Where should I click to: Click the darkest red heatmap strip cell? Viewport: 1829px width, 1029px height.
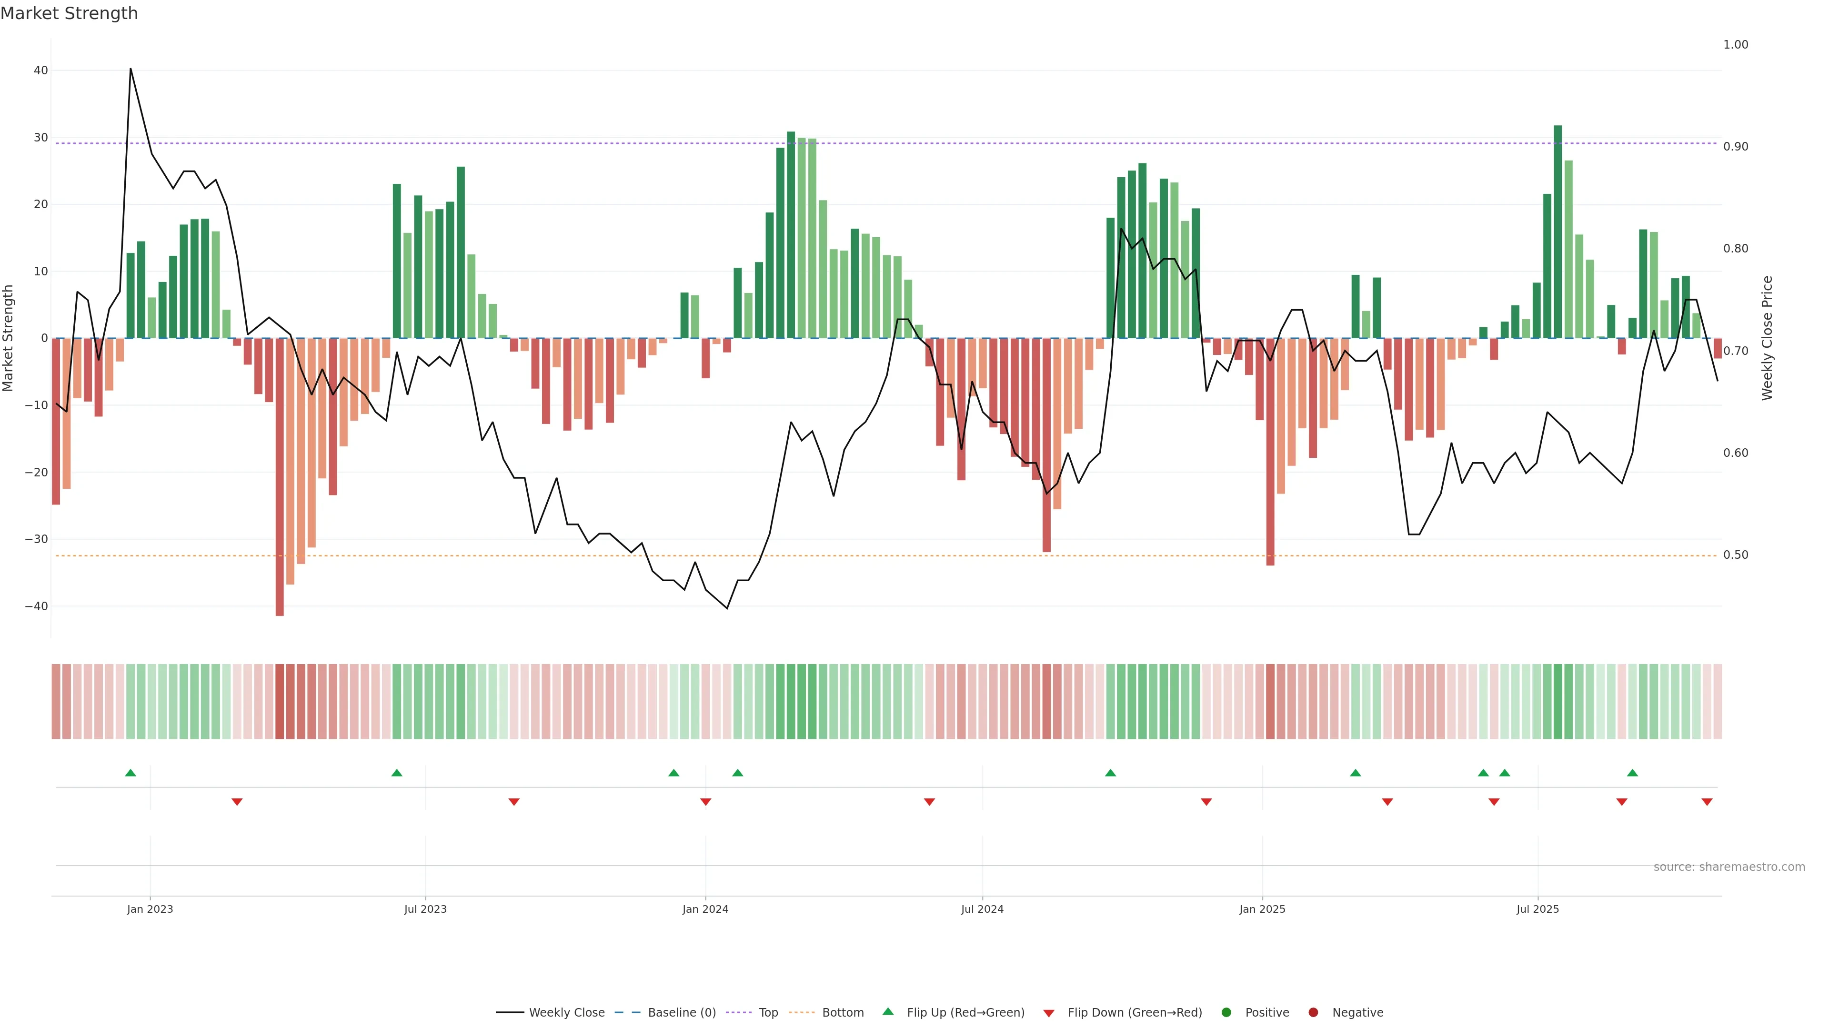click(280, 702)
